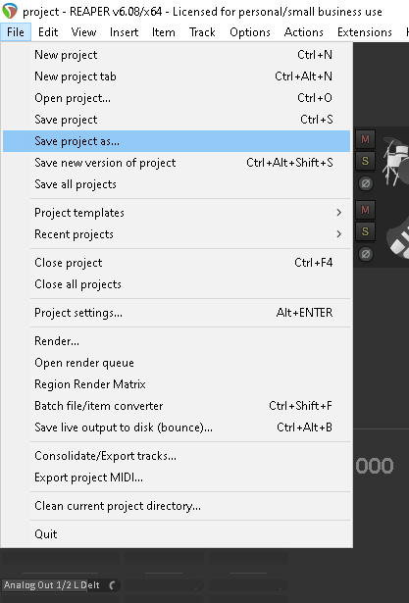
Task: Mute the drum kit track
Action: click(365, 139)
